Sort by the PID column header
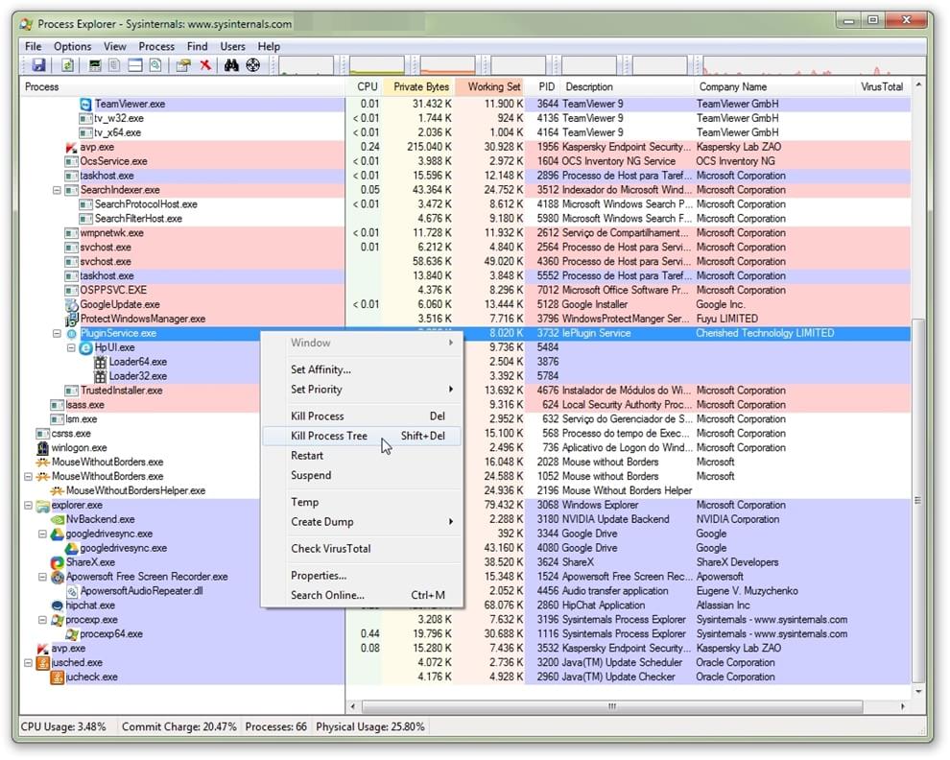The image size is (950, 760). pos(543,87)
